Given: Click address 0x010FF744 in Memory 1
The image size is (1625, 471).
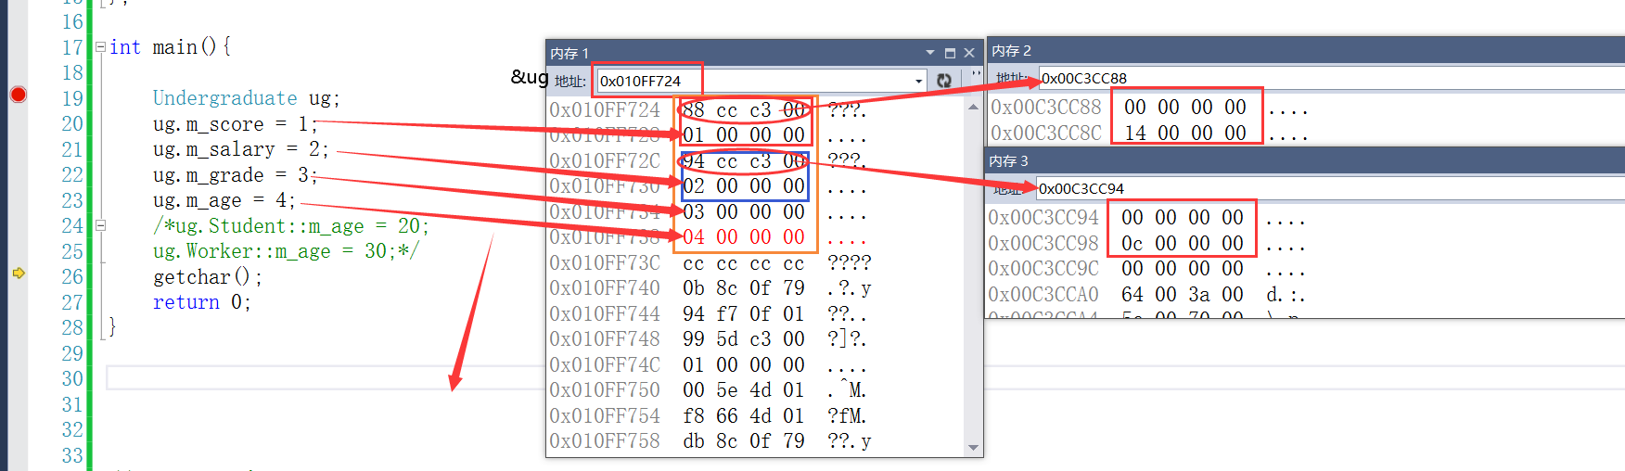Looking at the screenshot, I should click(x=605, y=314).
